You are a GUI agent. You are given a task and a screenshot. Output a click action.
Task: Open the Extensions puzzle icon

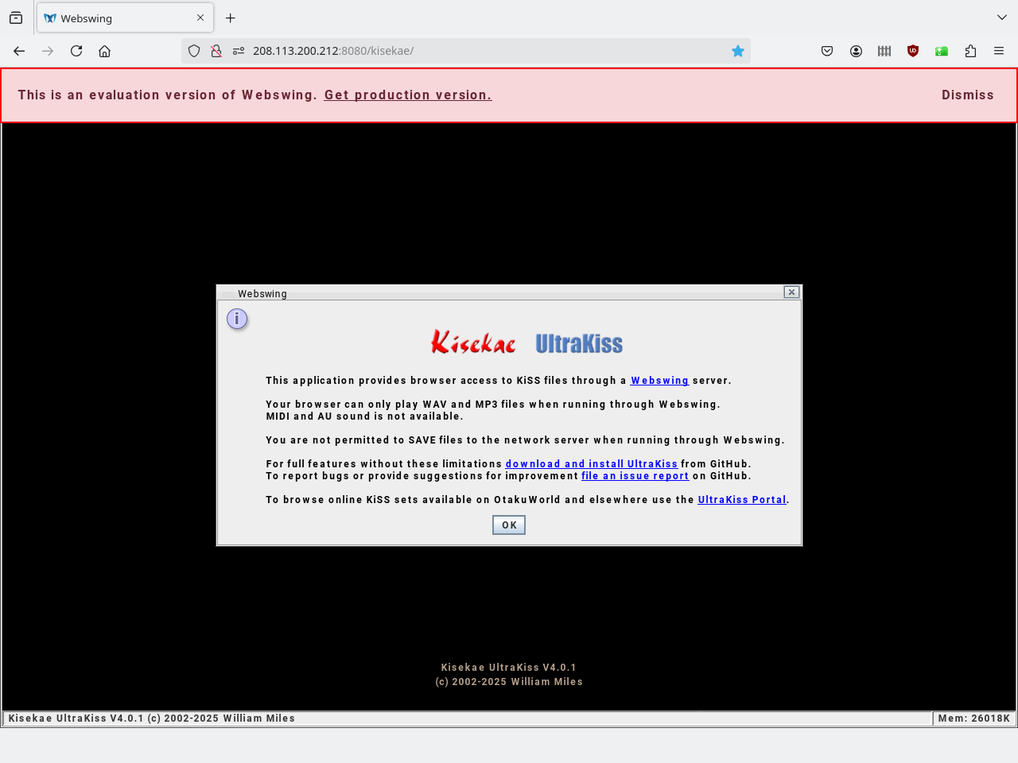click(x=970, y=51)
